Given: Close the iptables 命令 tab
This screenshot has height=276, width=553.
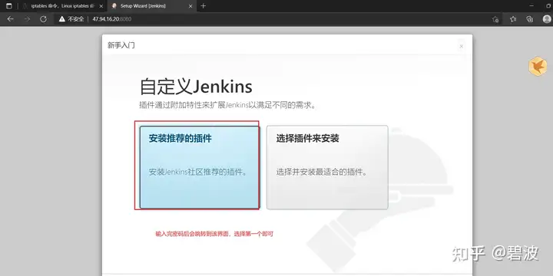Looking at the screenshot, I should pyautogui.click(x=101, y=6).
